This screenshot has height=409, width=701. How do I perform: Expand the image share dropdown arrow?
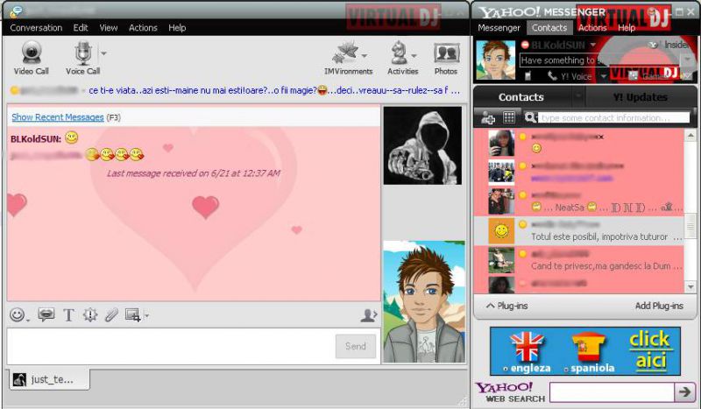coord(146,315)
